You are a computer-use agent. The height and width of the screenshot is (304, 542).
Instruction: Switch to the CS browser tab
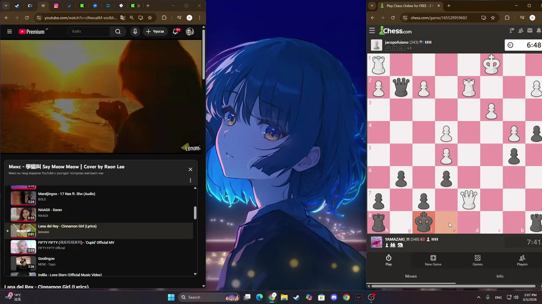click(30, 6)
